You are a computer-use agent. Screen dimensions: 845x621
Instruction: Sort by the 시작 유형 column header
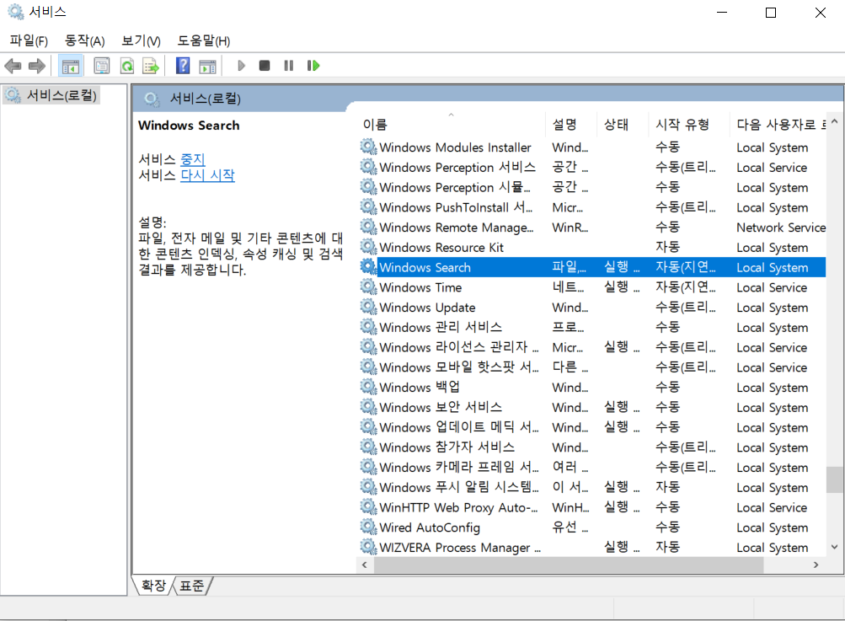point(689,125)
